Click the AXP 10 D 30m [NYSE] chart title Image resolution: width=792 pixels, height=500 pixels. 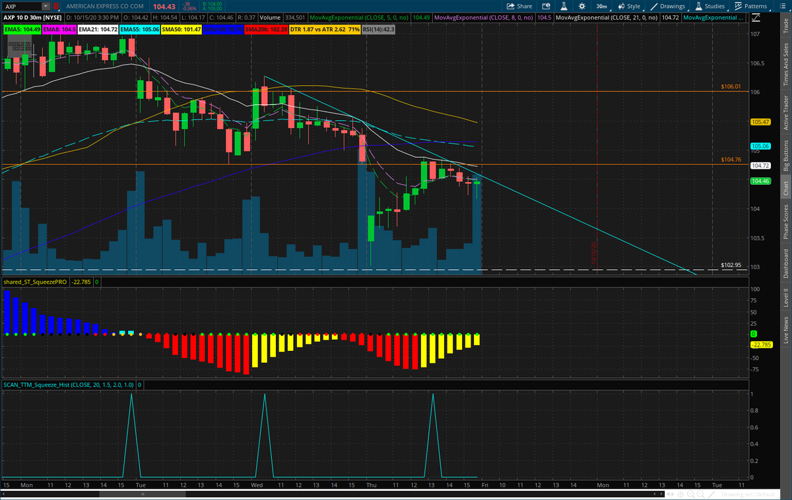(x=32, y=16)
